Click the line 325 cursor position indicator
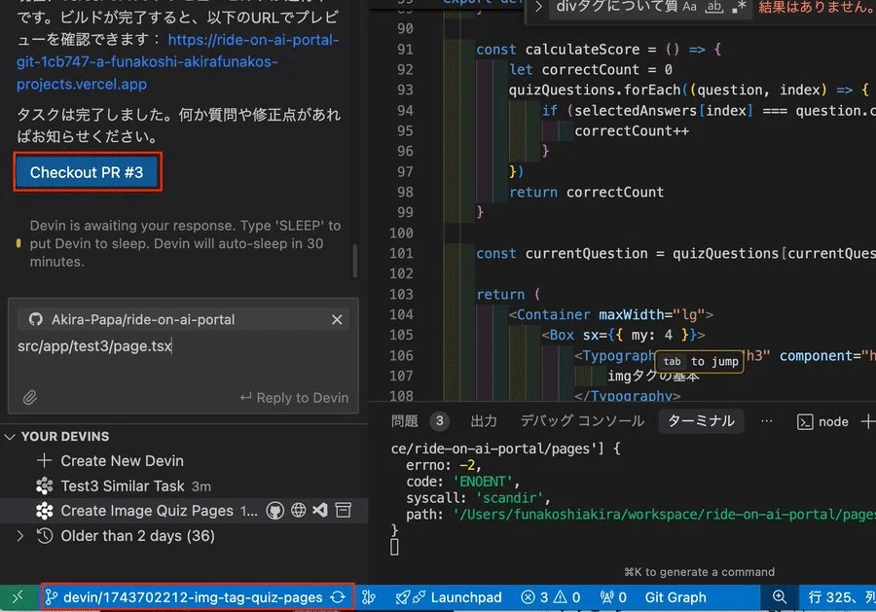This screenshot has height=612, width=876. coord(841,597)
